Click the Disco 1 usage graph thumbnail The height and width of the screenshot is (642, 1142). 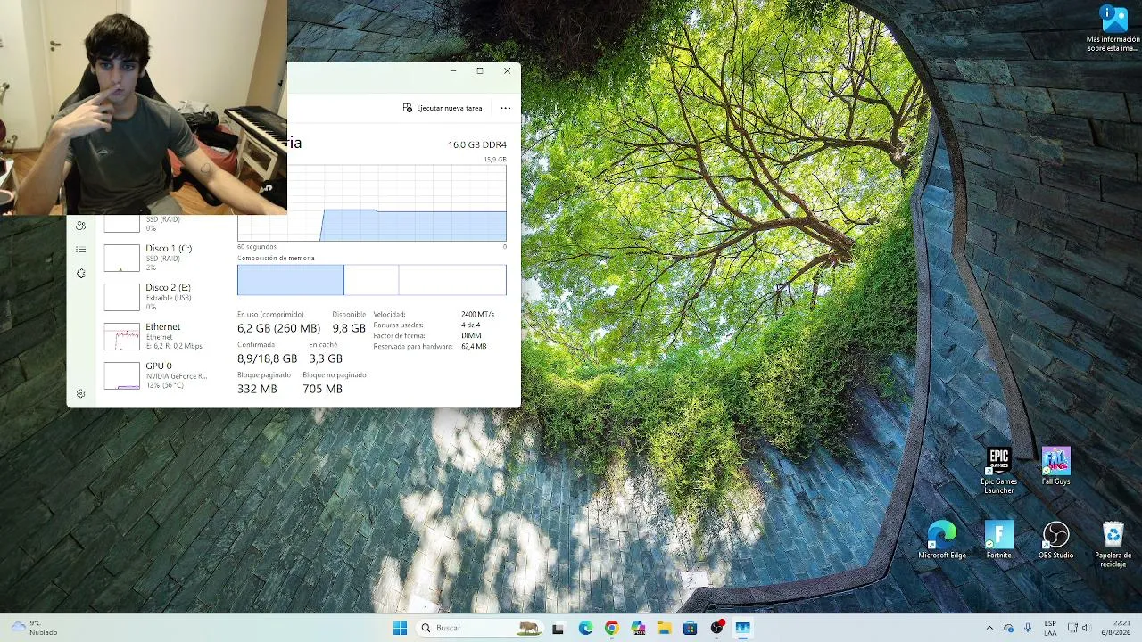(x=122, y=258)
